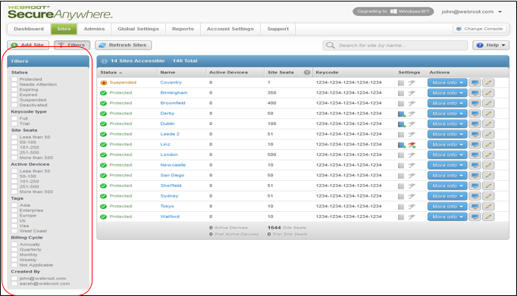Enable the Trial keycode type filter

tap(14, 123)
